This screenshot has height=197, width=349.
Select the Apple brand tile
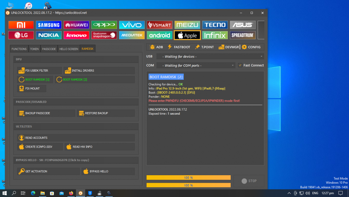point(187,35)
